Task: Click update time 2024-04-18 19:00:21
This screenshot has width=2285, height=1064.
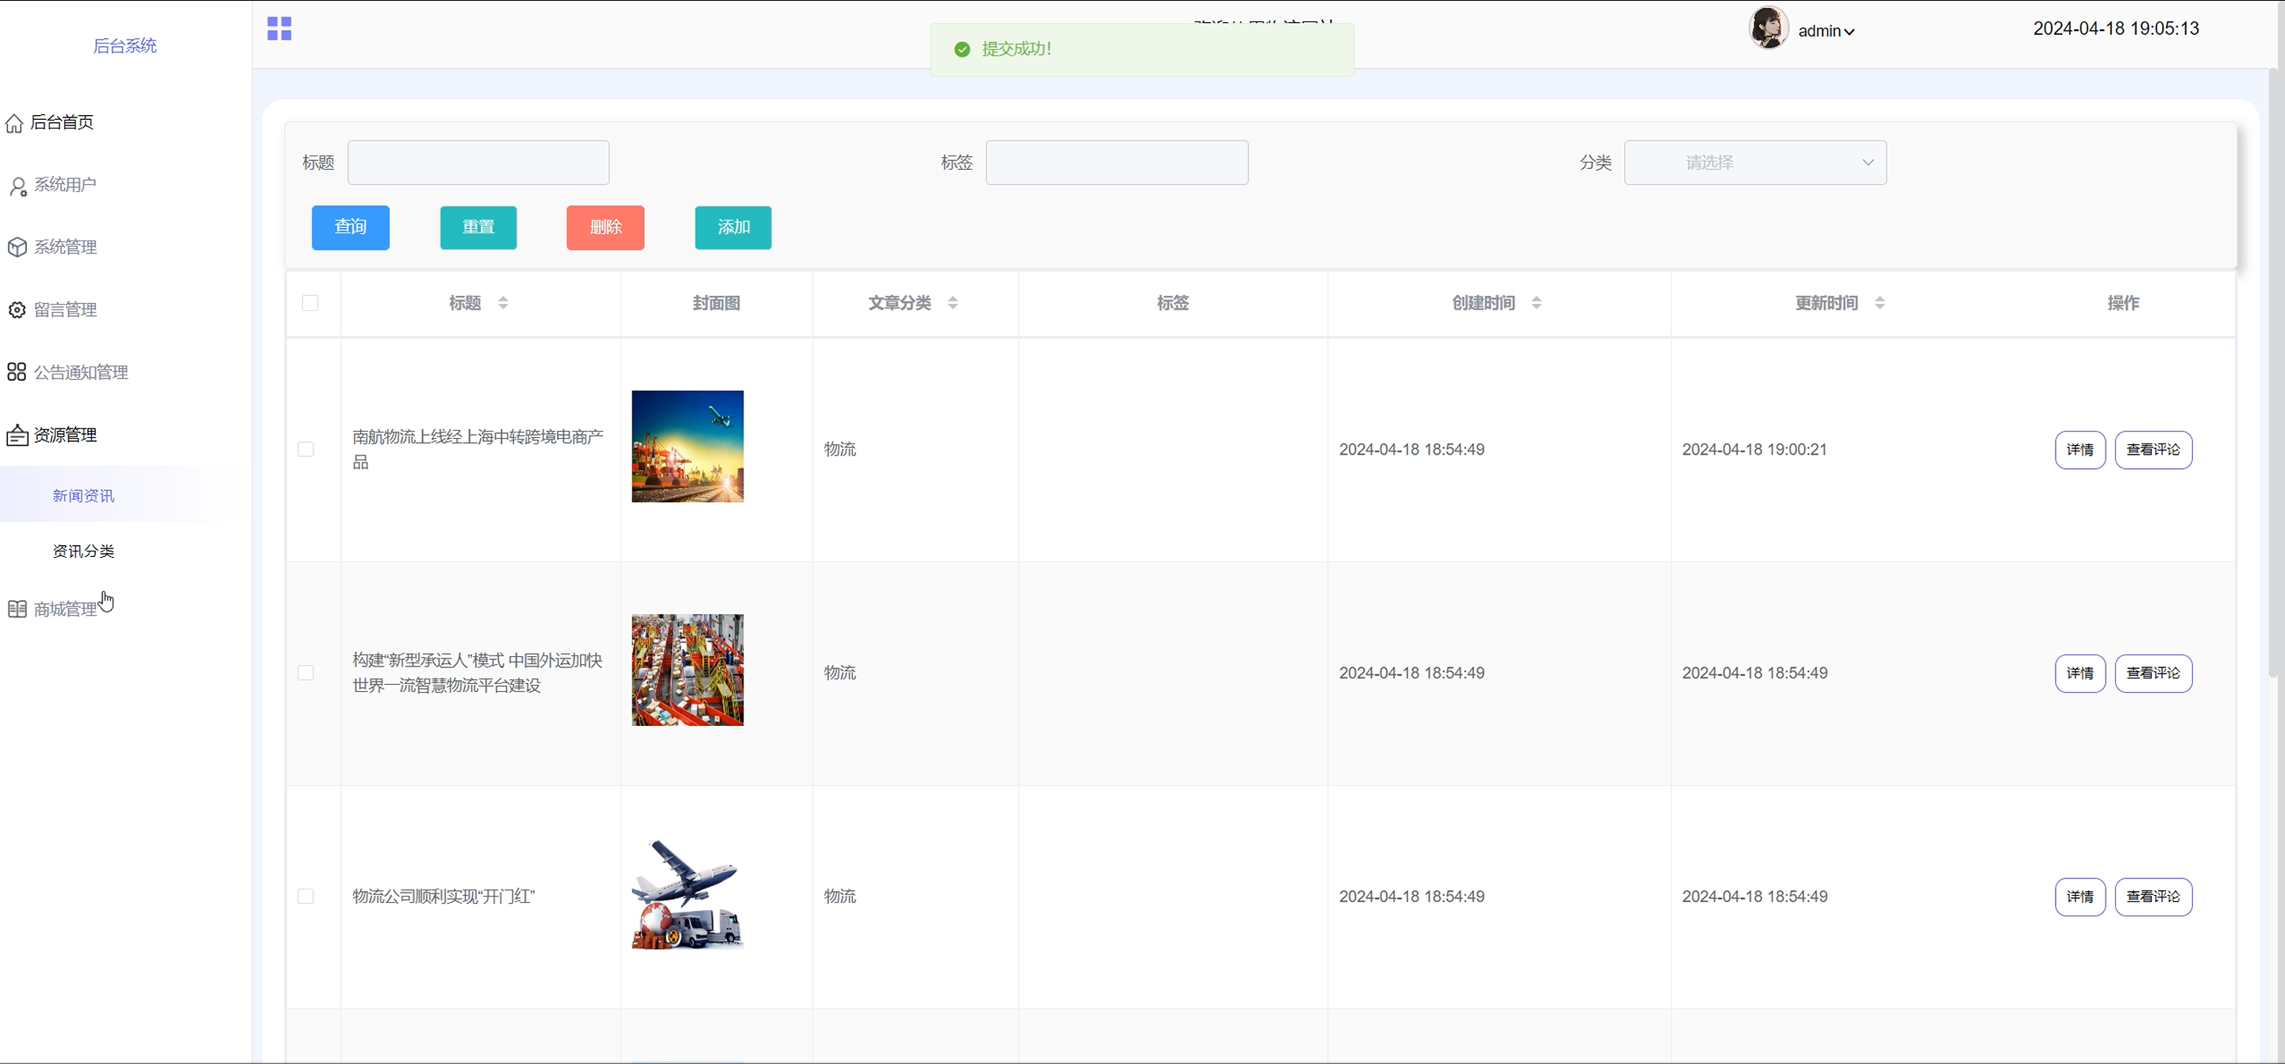Action: tap(1754, 449)
